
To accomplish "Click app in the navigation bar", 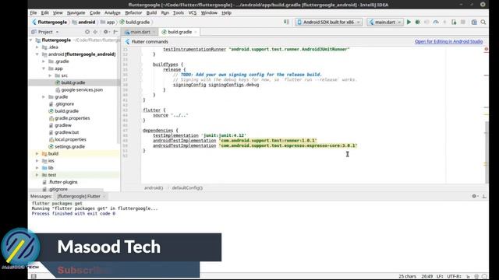I will [x=108, y=22].
